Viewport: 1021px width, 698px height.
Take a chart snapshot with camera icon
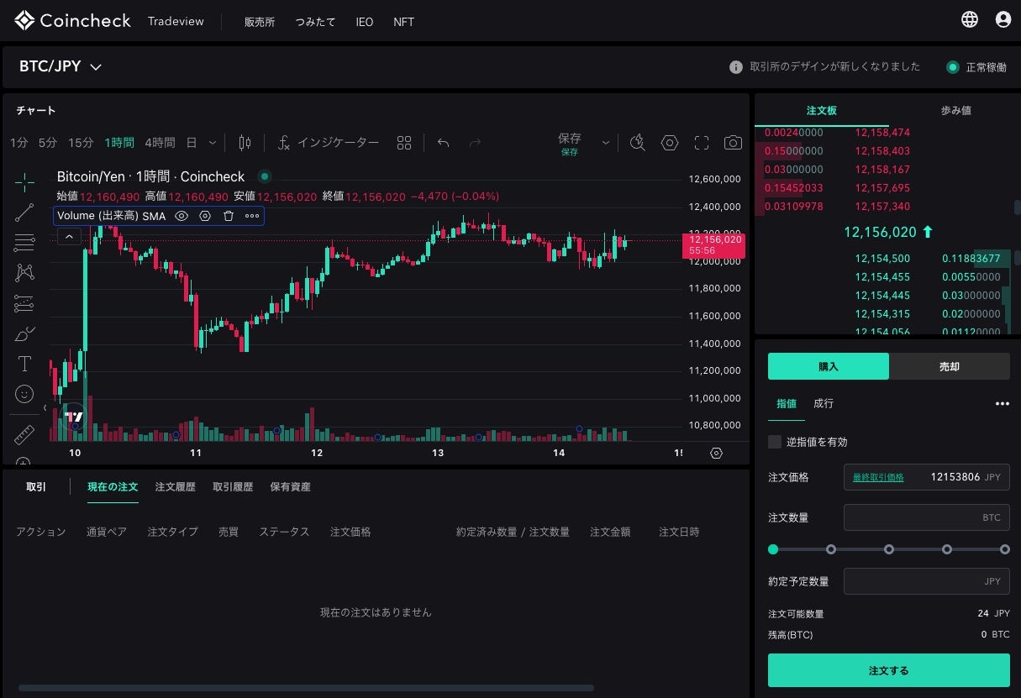tap(733, 143)
